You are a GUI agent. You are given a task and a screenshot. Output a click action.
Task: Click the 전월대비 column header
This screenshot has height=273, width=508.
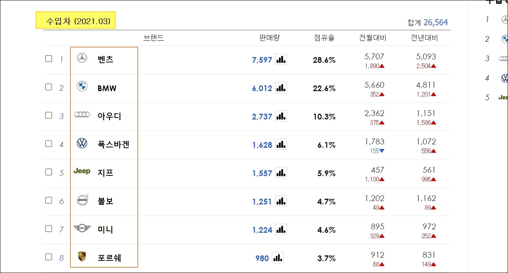click(372, 38)
